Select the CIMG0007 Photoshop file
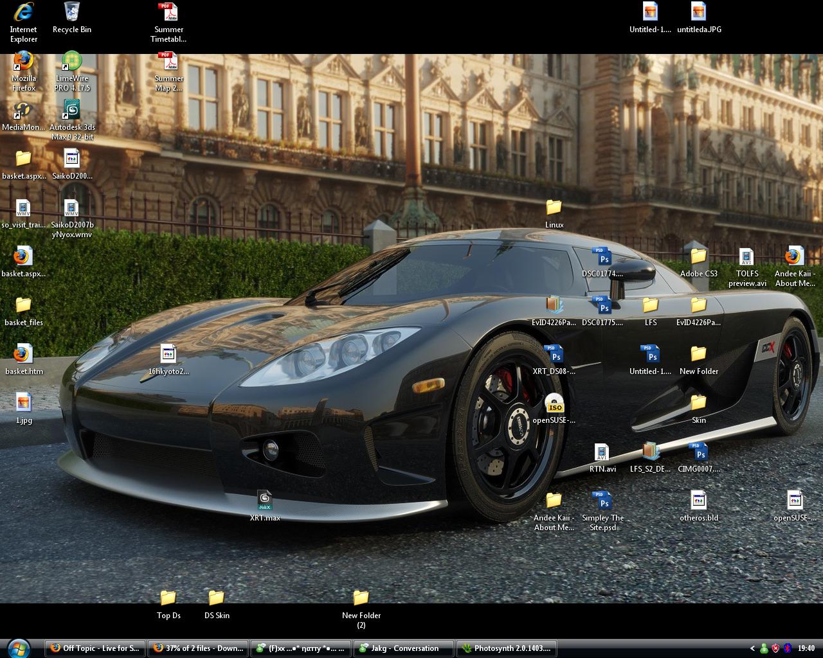This screenshot has width=823, height=658. (x=699, y=451)
